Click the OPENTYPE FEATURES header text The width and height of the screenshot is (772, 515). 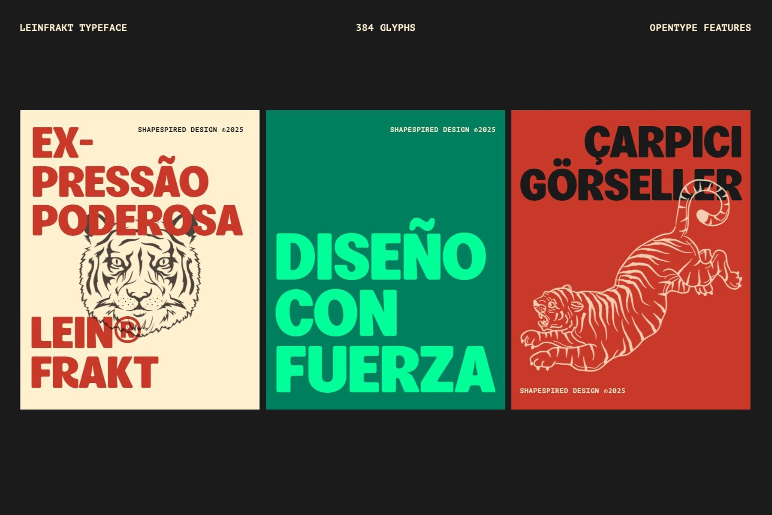point(700,28)
